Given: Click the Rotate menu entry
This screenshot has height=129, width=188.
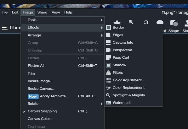Looking at the screenshot, I should pos(62,104).
